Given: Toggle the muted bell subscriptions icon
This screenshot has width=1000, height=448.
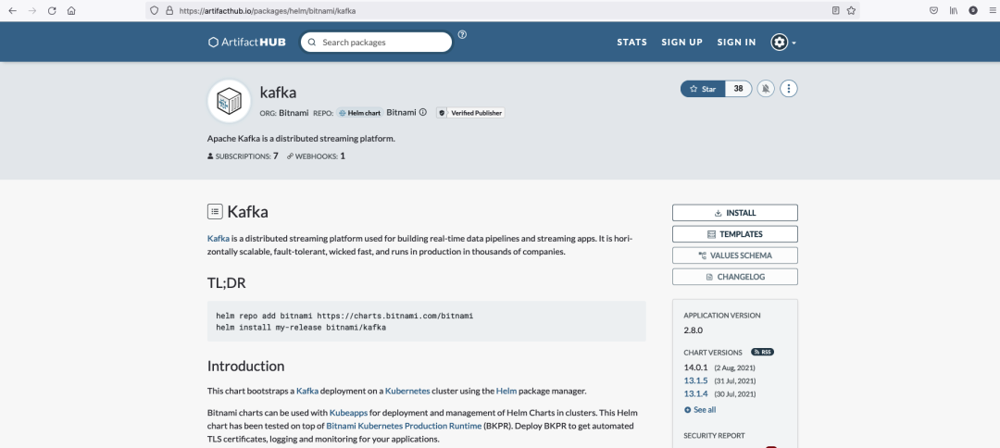Looking at the screenshot, I should (x=766, y=89).
